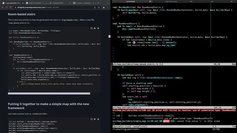
Task: Run the random_builder code sample
Action: pos(95,119)
